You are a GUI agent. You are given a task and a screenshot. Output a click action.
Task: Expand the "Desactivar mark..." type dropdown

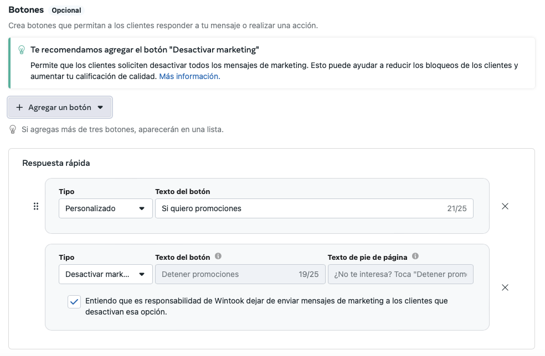point(105,274)
